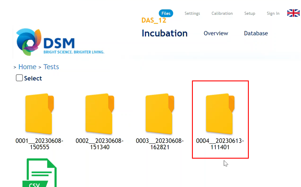The height and width of the screenshot is (187, 301).
Task: Open the Overview page
Action: (x=216, y=33)
